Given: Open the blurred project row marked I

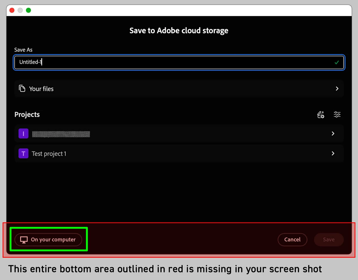Looking at the screenshot, I should [179, 133].
